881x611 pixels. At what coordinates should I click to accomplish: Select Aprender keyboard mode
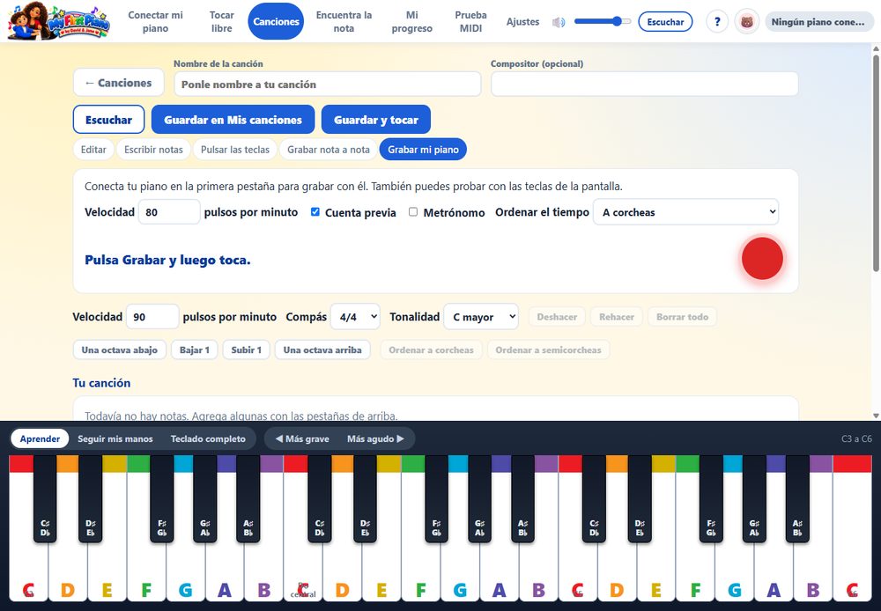pos(40,438)
